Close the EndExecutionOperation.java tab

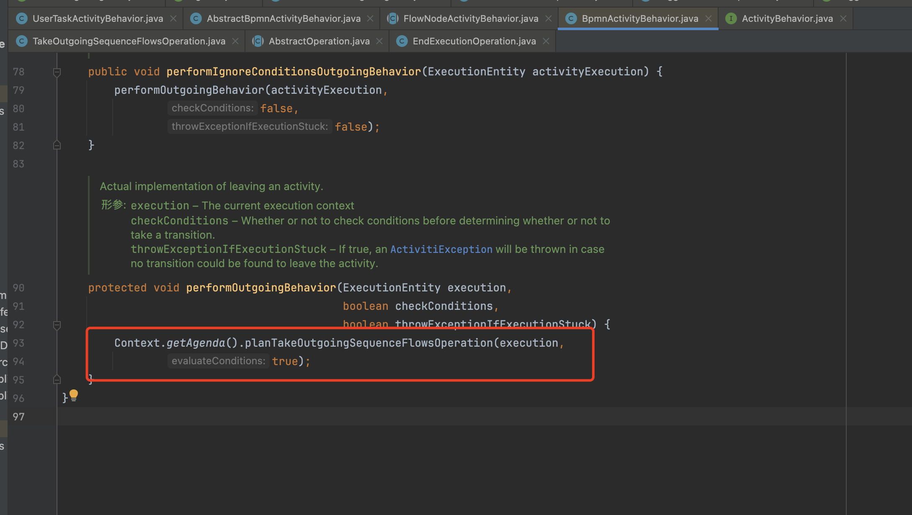click(x=546, y=41)
